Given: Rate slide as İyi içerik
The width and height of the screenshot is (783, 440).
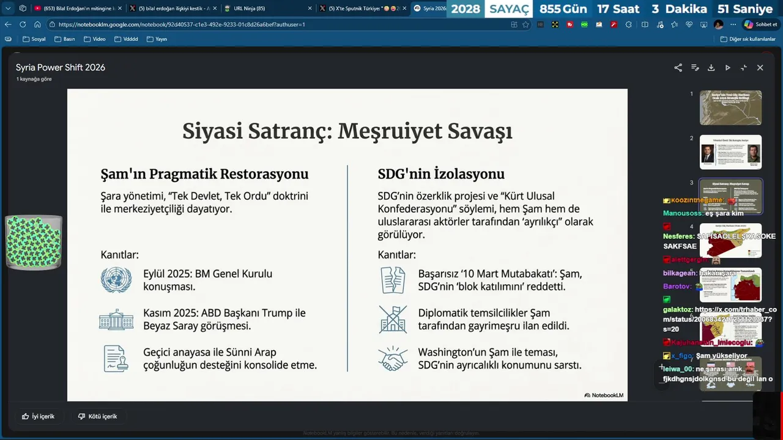Looking at the screenshot, I should coord(38,416).
